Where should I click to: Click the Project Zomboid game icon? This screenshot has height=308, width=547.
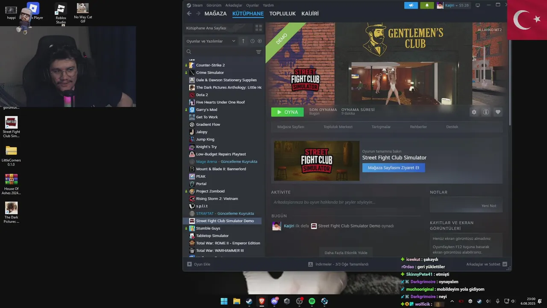pos(192,191)
